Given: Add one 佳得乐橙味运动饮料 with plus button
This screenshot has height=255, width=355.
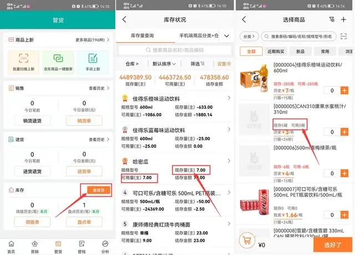Looking at the screenshot, I should tap(344, 90).
